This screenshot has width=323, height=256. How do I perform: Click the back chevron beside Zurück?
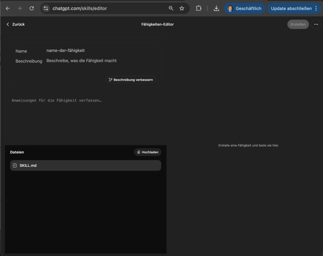[x=8, y=24]
